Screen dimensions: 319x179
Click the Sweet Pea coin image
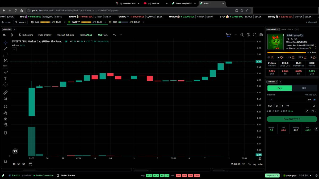pyautogui.click(x=276, y=42)
